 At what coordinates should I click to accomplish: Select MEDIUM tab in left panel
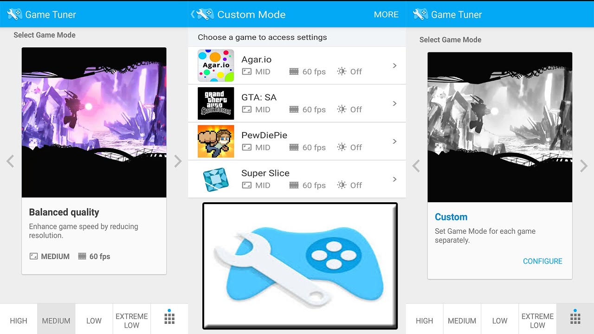coord(56,319)
